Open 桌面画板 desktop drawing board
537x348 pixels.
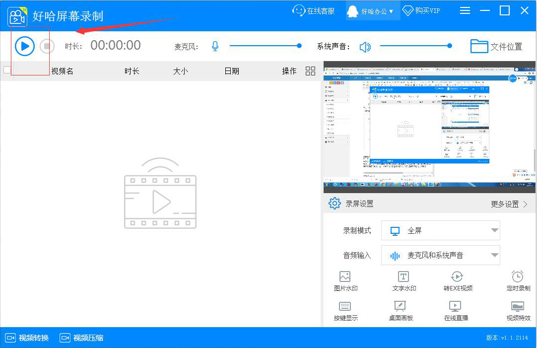point(401,311)
